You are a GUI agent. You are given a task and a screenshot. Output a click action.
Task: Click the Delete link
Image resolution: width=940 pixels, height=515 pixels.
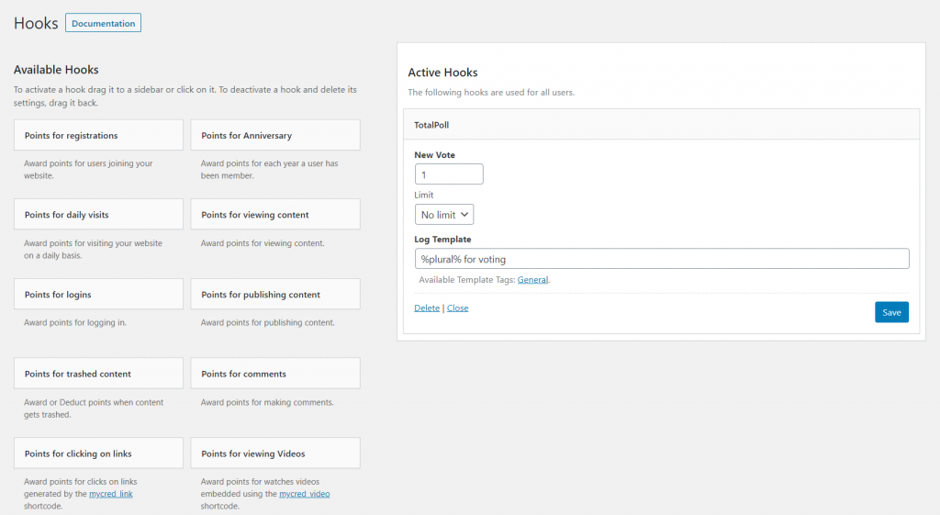point(427,308)
